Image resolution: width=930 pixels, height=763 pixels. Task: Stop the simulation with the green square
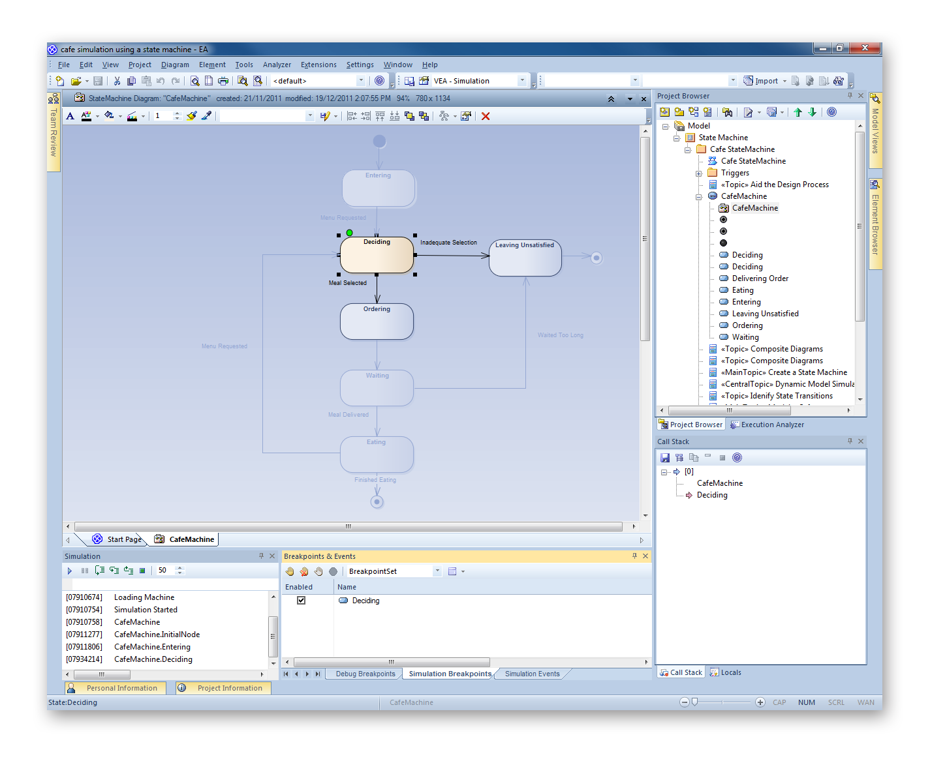tap(142, 571)
